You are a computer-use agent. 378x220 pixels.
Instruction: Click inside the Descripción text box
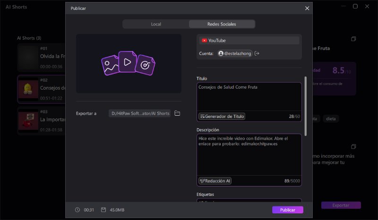249,155
